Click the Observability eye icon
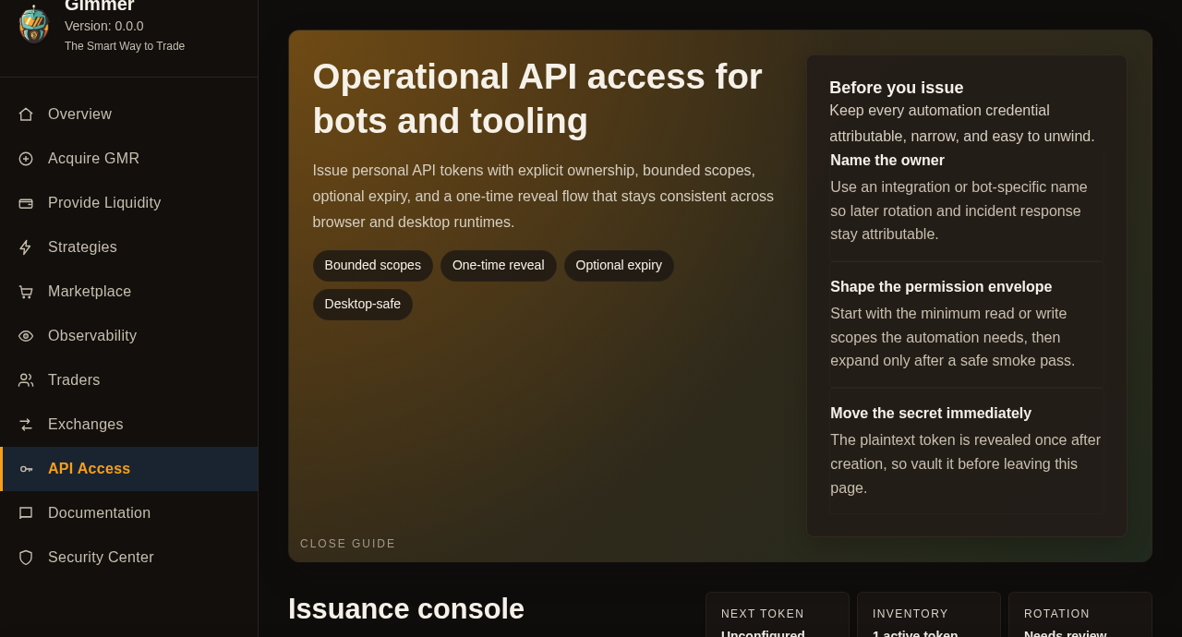 point(26,336)
